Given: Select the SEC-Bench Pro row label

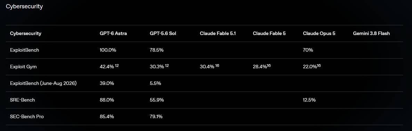Looking at the screenshot, I should pyautogui.click(x=27, y=116).
